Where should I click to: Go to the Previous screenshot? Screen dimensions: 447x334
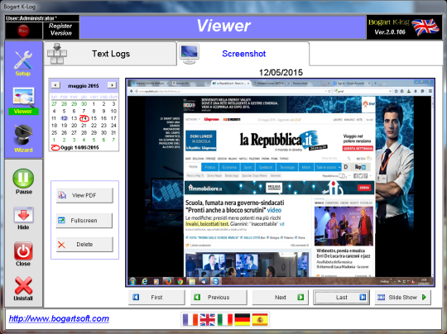(219, 298)
